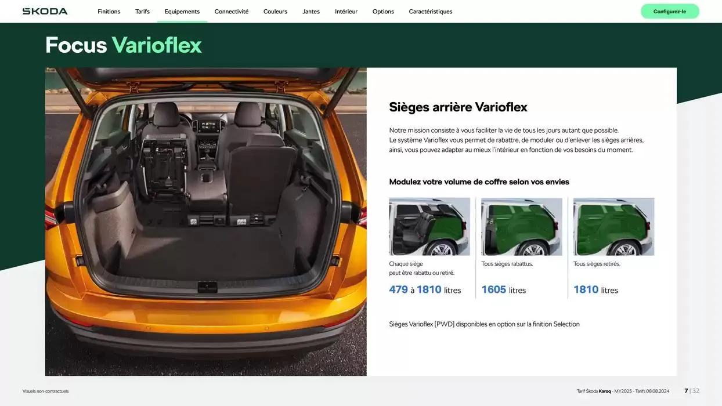View the Caractéristiques tab
Screen dimensions: 722x406
(430, 12)
